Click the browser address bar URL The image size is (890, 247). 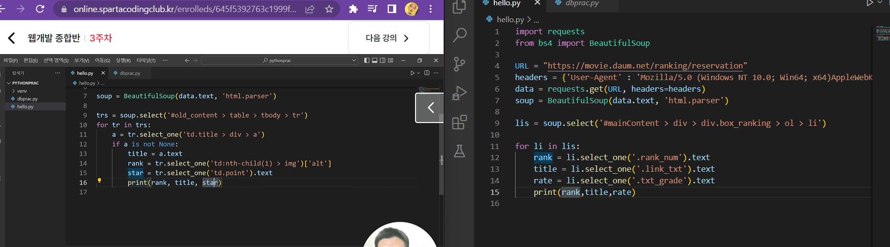(185, 9)
